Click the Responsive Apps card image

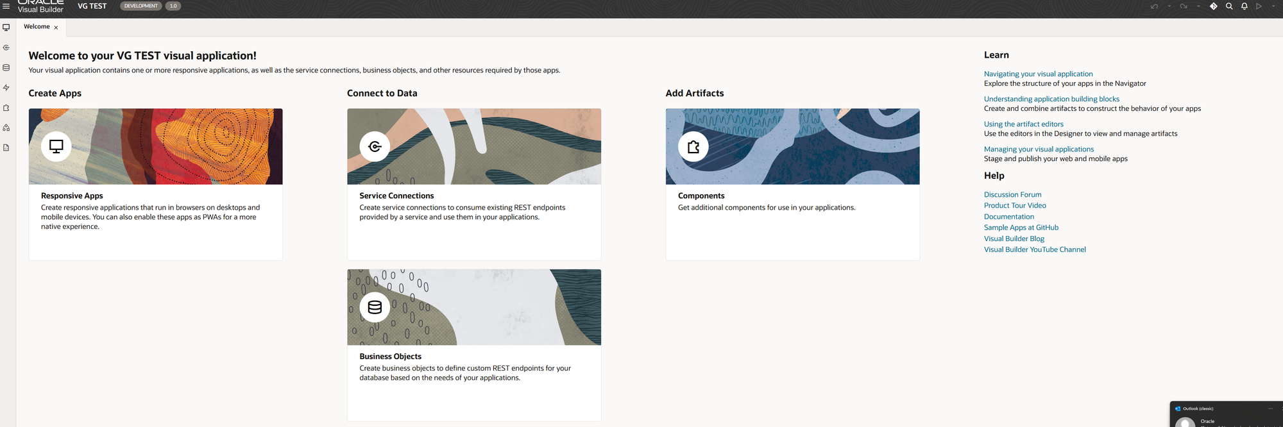(x=155, y=147)
